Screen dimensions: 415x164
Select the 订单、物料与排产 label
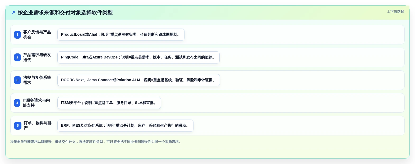pyautogui.click(x=38, y=126)
